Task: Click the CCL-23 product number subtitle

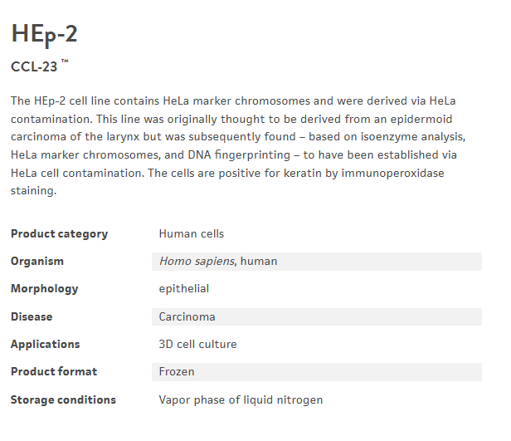Action: tap(34, 66)
